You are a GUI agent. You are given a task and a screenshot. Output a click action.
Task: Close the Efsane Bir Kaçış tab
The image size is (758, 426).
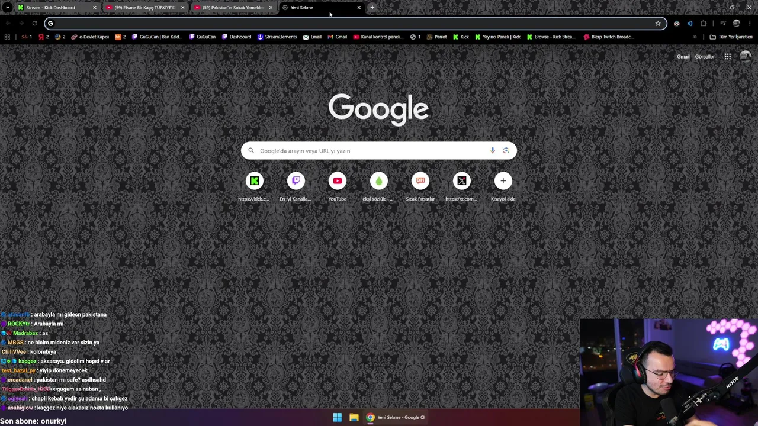point(182,7)
